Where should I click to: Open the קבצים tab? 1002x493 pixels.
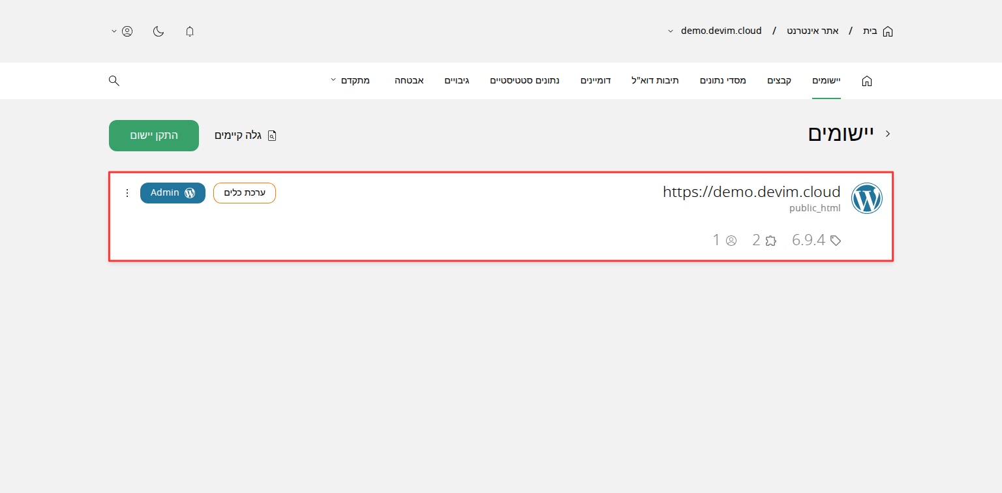click(779, 80)
